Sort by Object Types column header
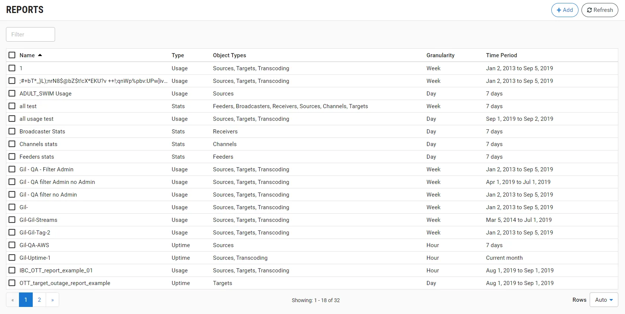 pyautogui.click(x=230, y=55)
